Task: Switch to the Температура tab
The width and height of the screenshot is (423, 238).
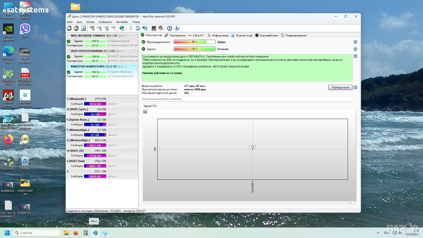Action: [175, 35]
